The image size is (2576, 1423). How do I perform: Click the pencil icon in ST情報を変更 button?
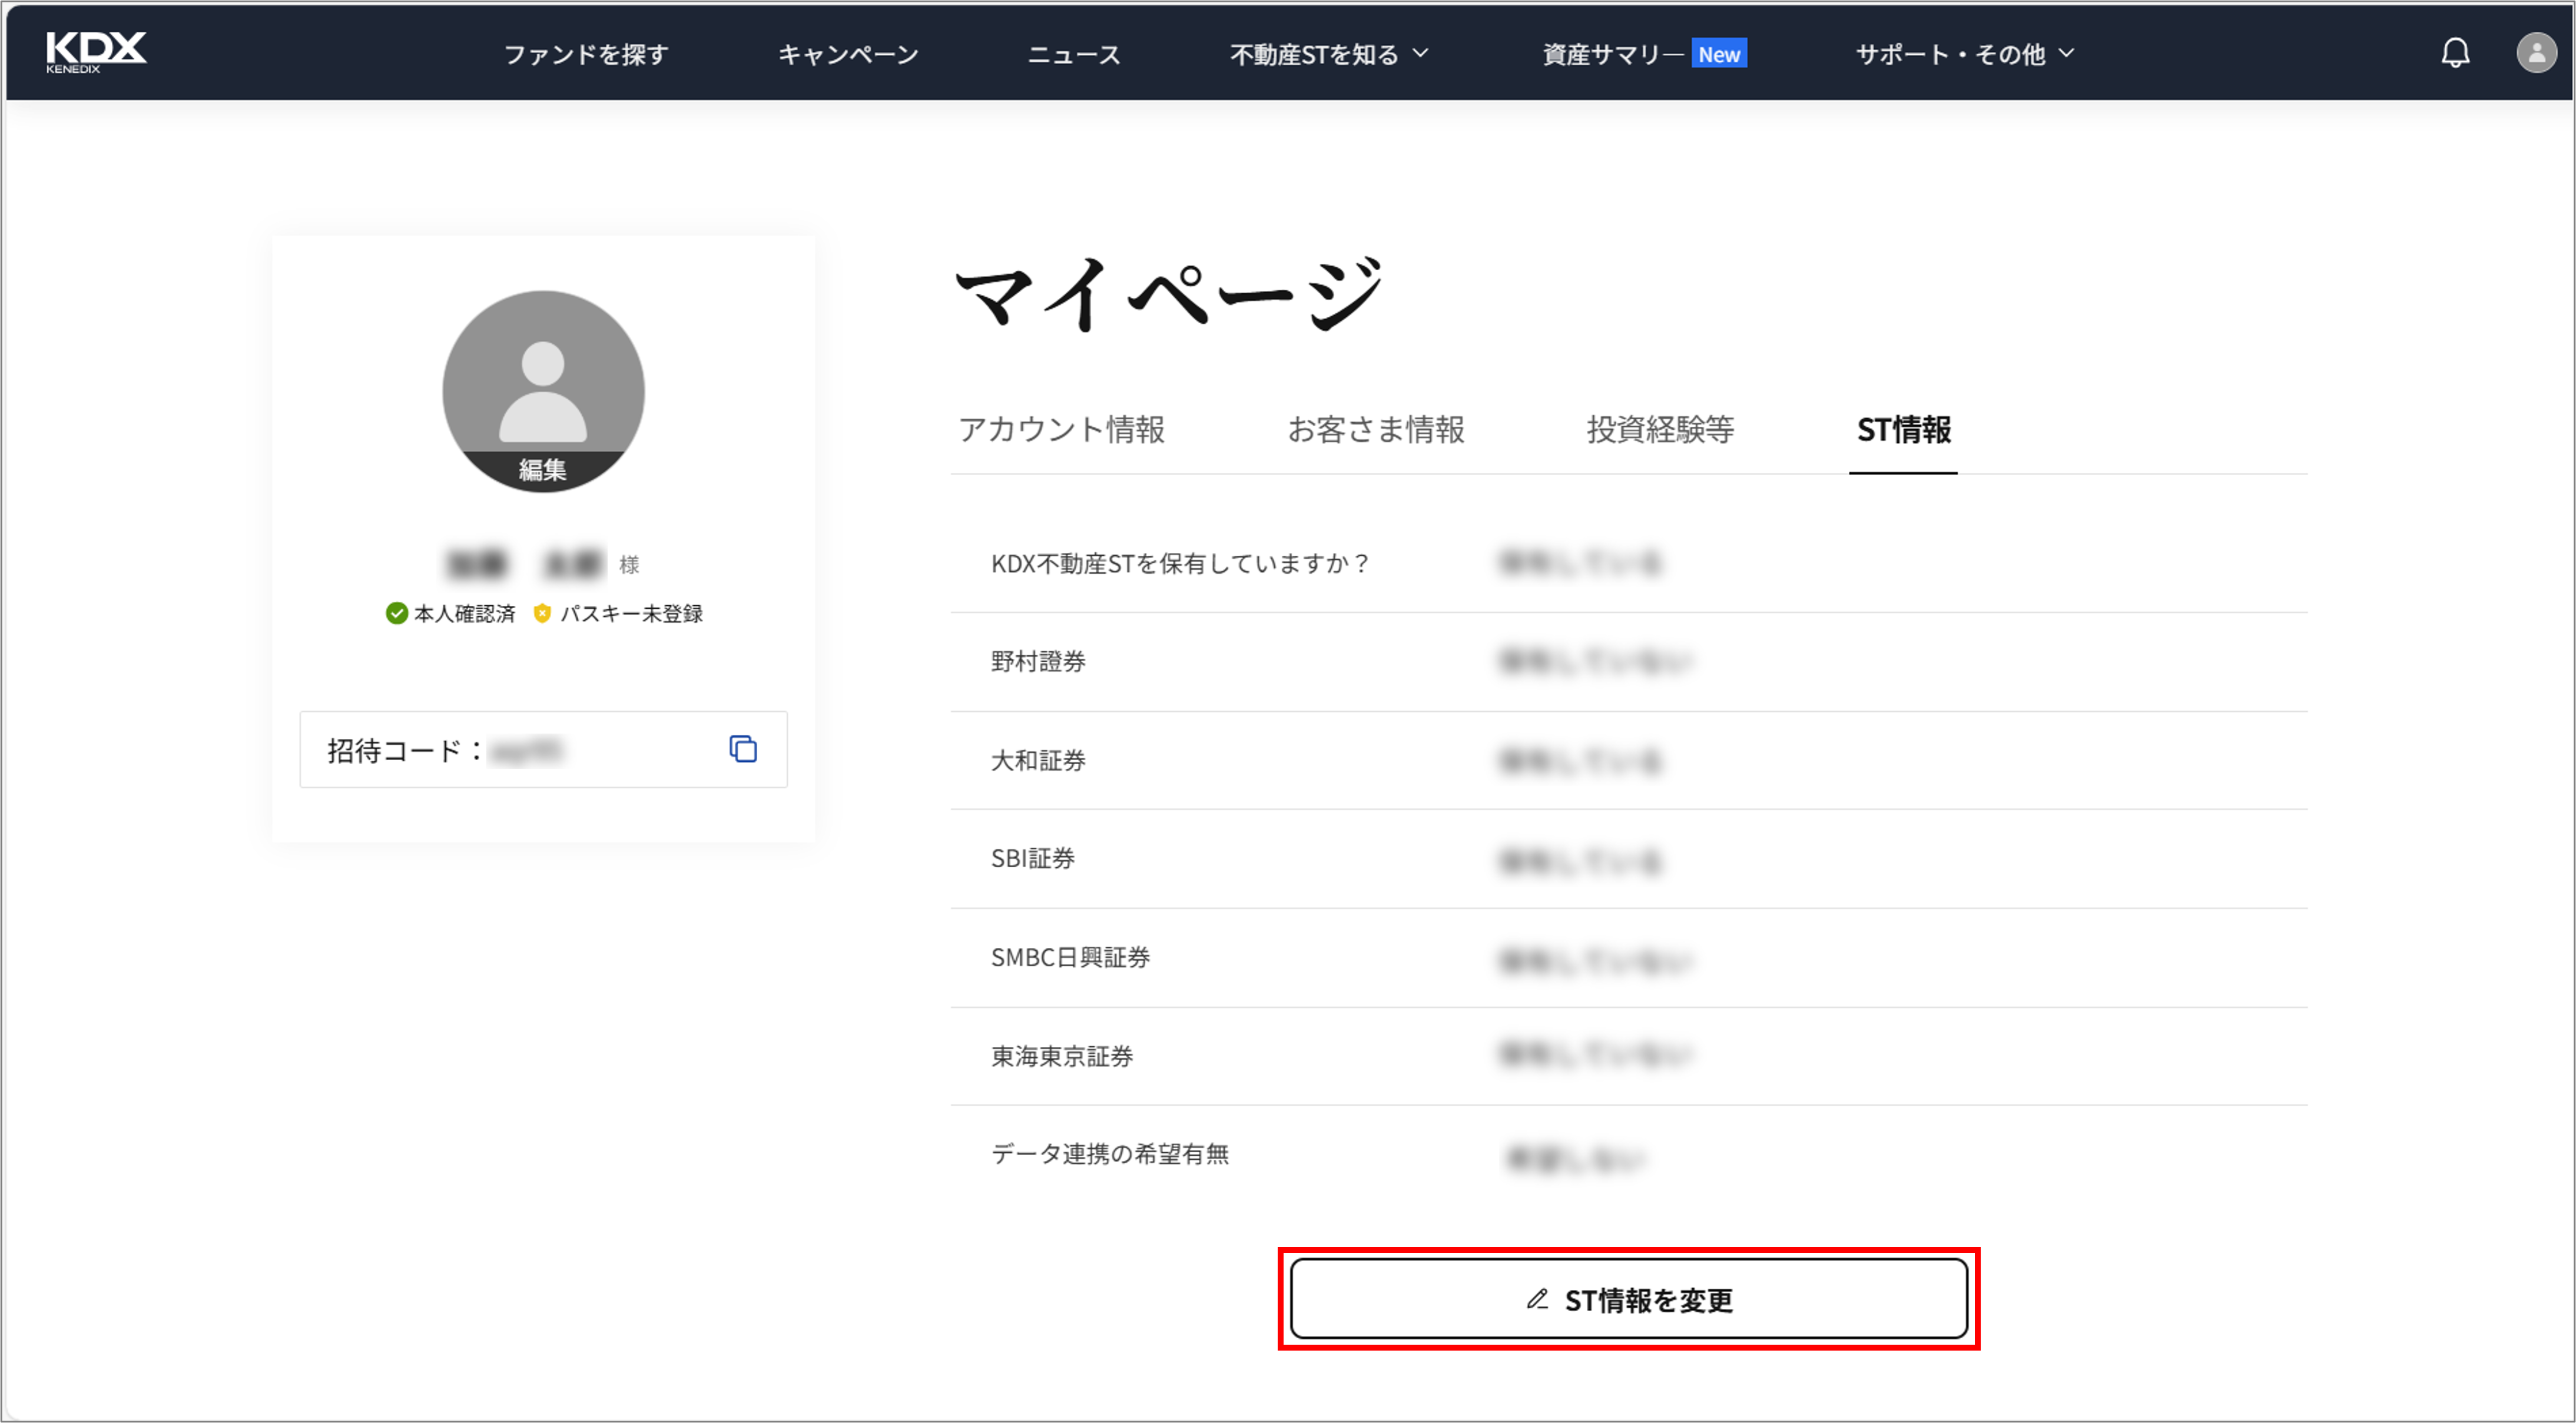[x=1537, y=1299]
